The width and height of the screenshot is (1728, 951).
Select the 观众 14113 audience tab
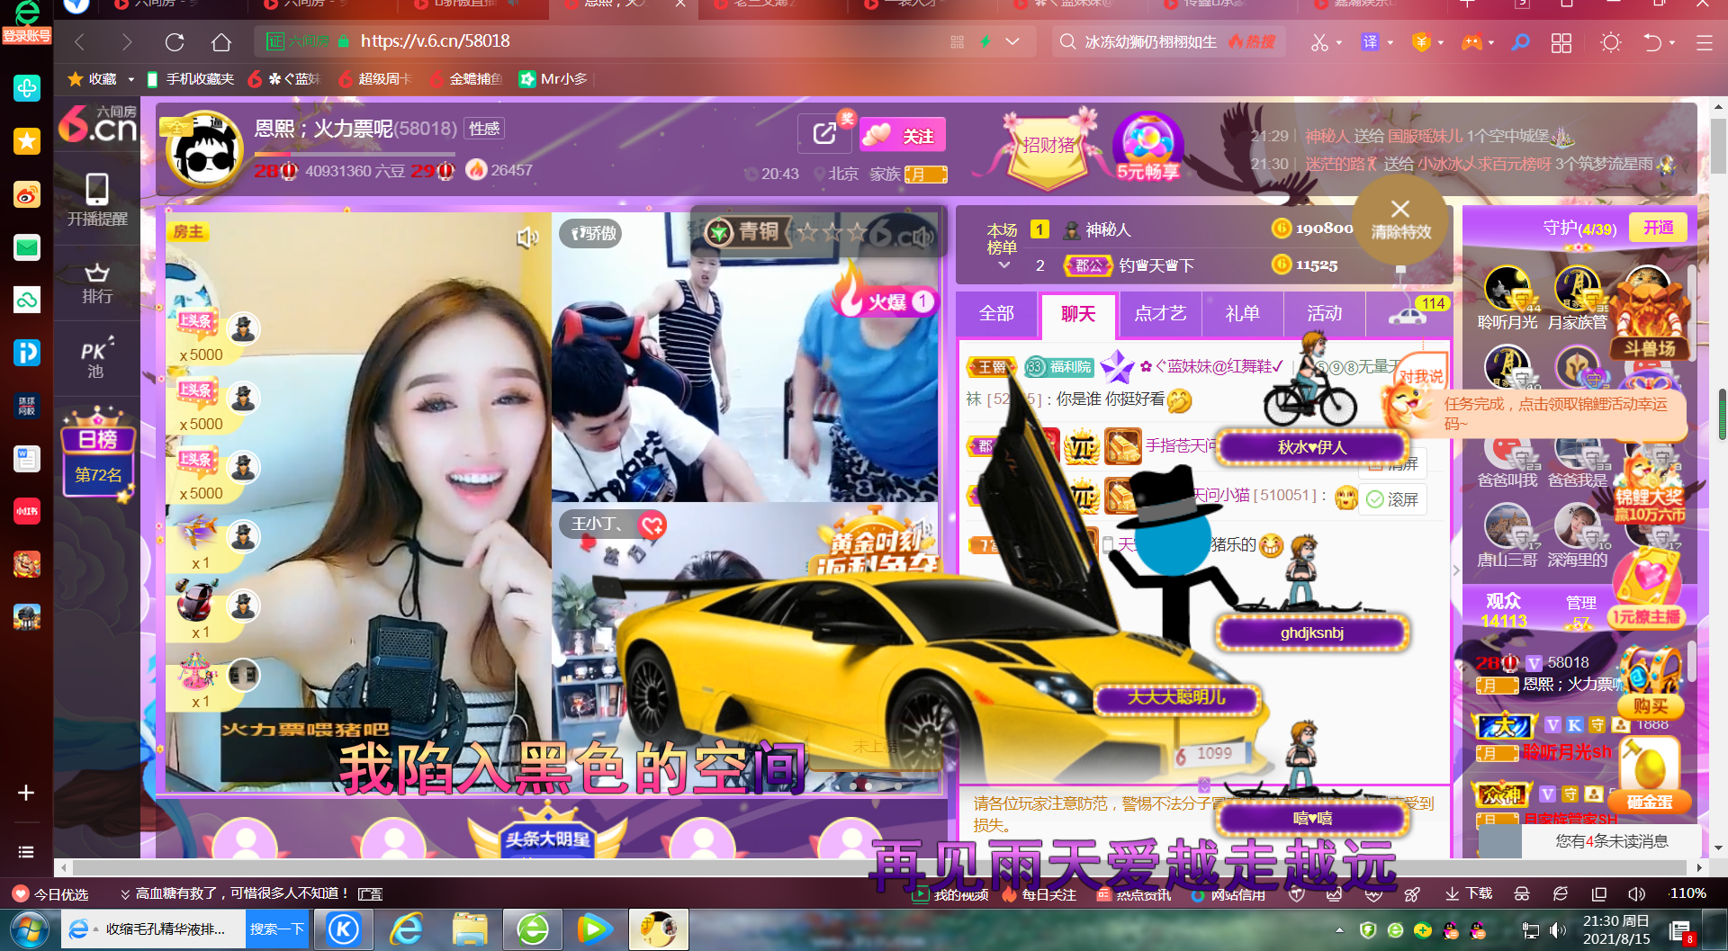click(x=1503, y=609)
